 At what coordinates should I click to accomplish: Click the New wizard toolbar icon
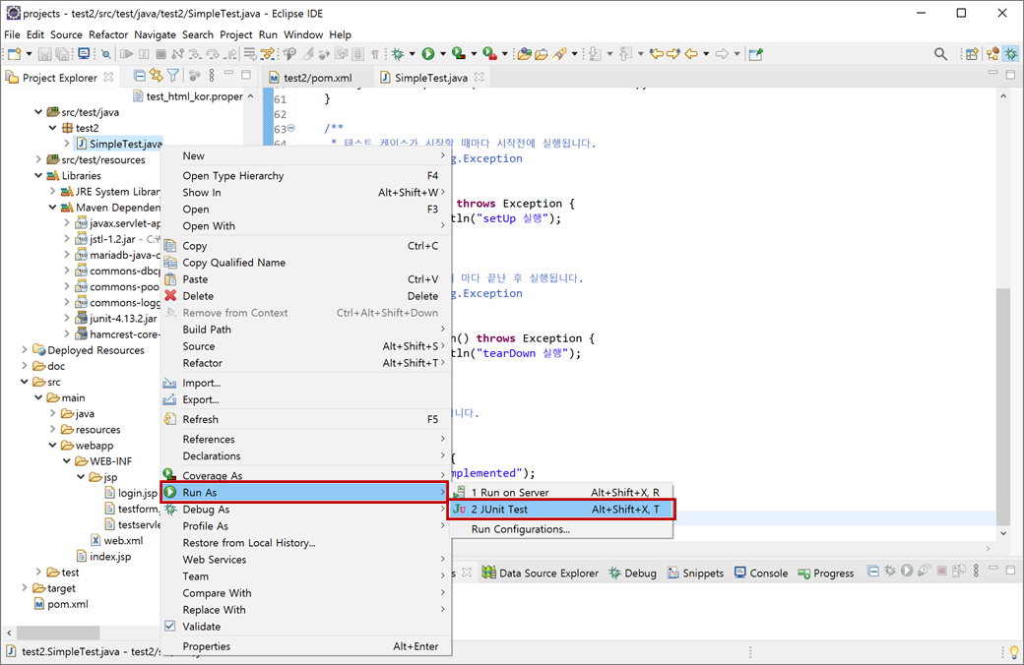(x=15, y=54)
